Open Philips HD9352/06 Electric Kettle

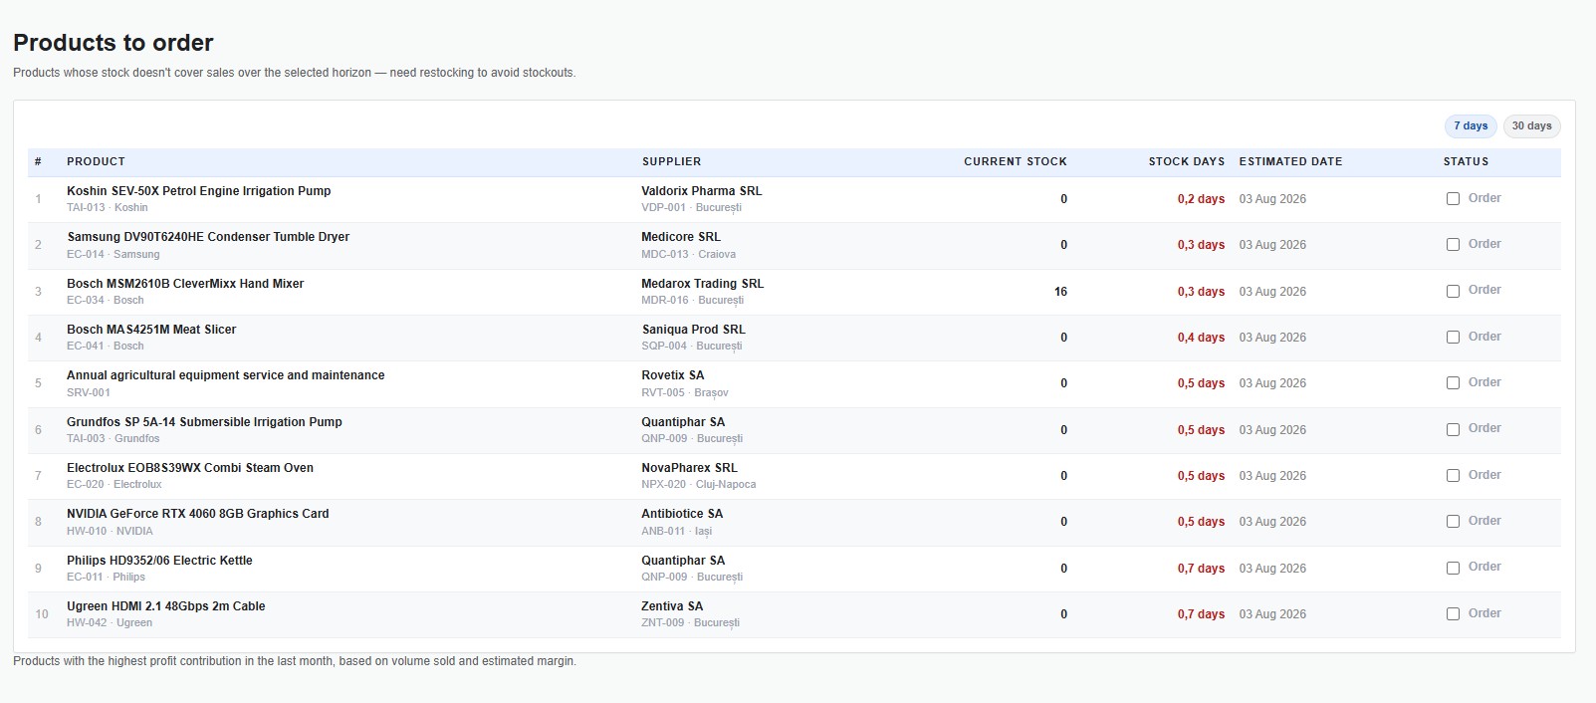pos(159,561)
